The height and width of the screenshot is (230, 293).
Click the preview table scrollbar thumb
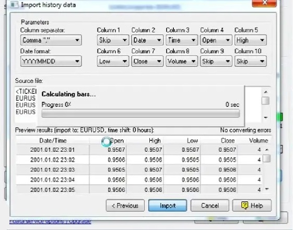click(x=267, y=159)
